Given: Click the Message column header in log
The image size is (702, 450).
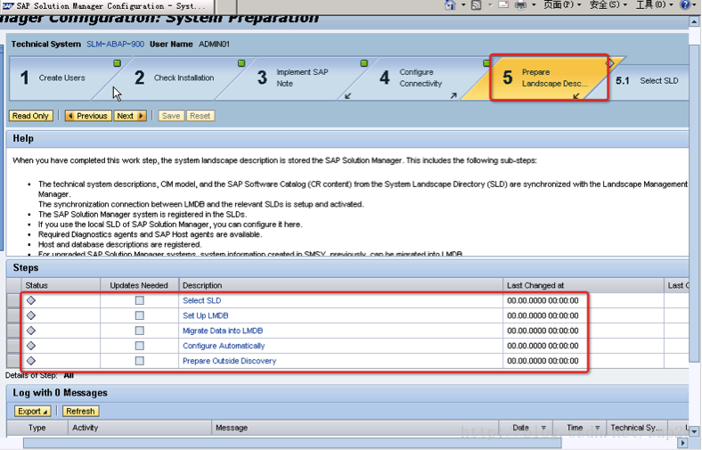Looking at the screenshot, I should coord(355,428).
